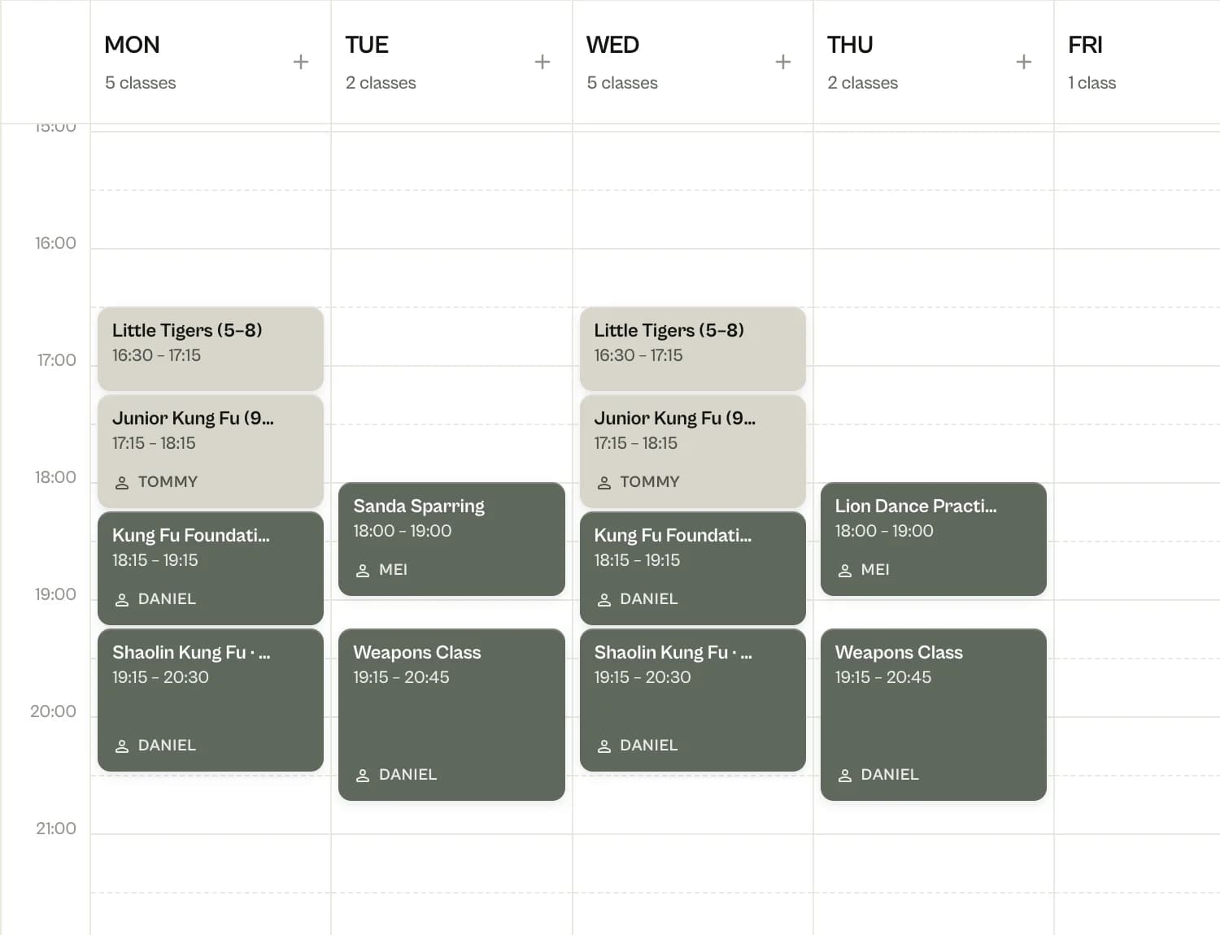
Task: Open Wednesday Shaolin Kung Fu class card
Action: [x=693, y=700]
